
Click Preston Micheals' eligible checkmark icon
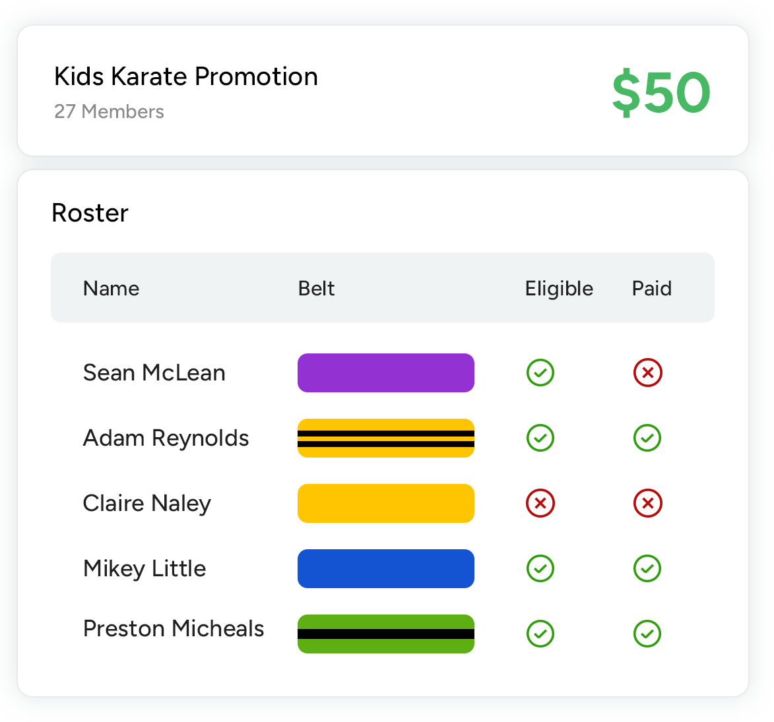point(540,634)
